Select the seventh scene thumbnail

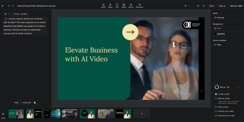pyautogui.click(x=124, y=114)
